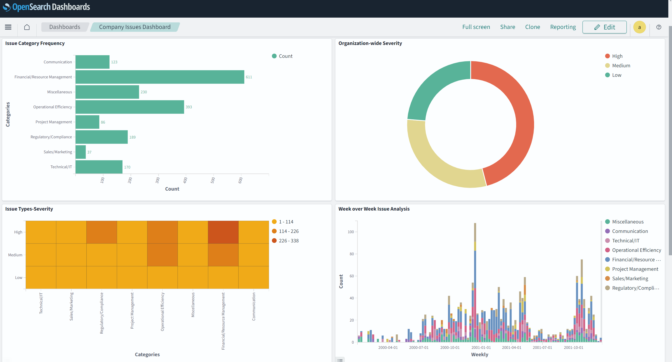Open the user avatar menu
The width and height of the screenshot is (672, 362).
[x=639, y=27]
